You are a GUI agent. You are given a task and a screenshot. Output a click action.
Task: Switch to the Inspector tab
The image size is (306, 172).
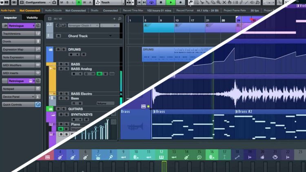point(10,18)
